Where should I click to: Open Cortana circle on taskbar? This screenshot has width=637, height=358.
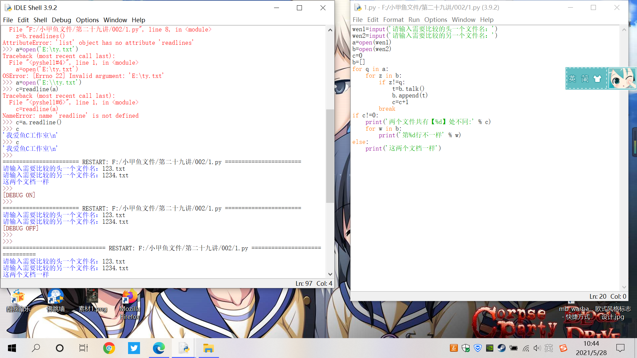[60, 348]
